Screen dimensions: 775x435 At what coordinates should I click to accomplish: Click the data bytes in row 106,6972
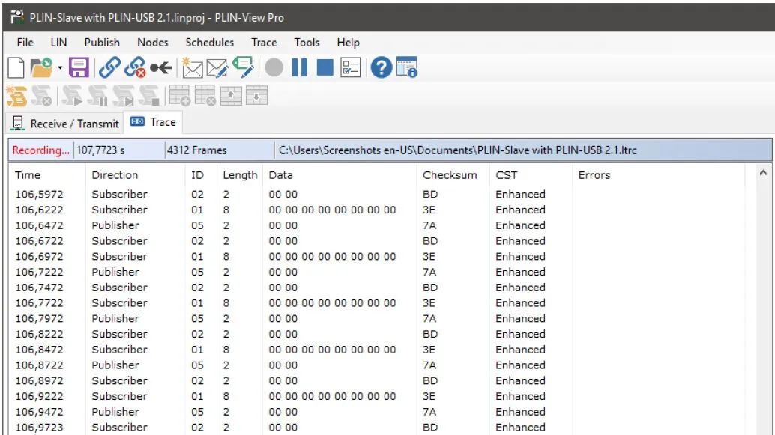pos(332,256)
